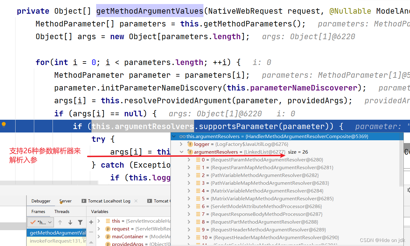
Task: Click the minus icon to remove a watch
Action: click(x=91, y=232)
